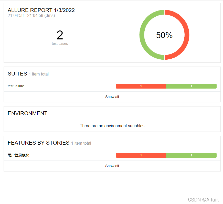
Task: Click the SUITES widget heading
Action: coord(17,74)
